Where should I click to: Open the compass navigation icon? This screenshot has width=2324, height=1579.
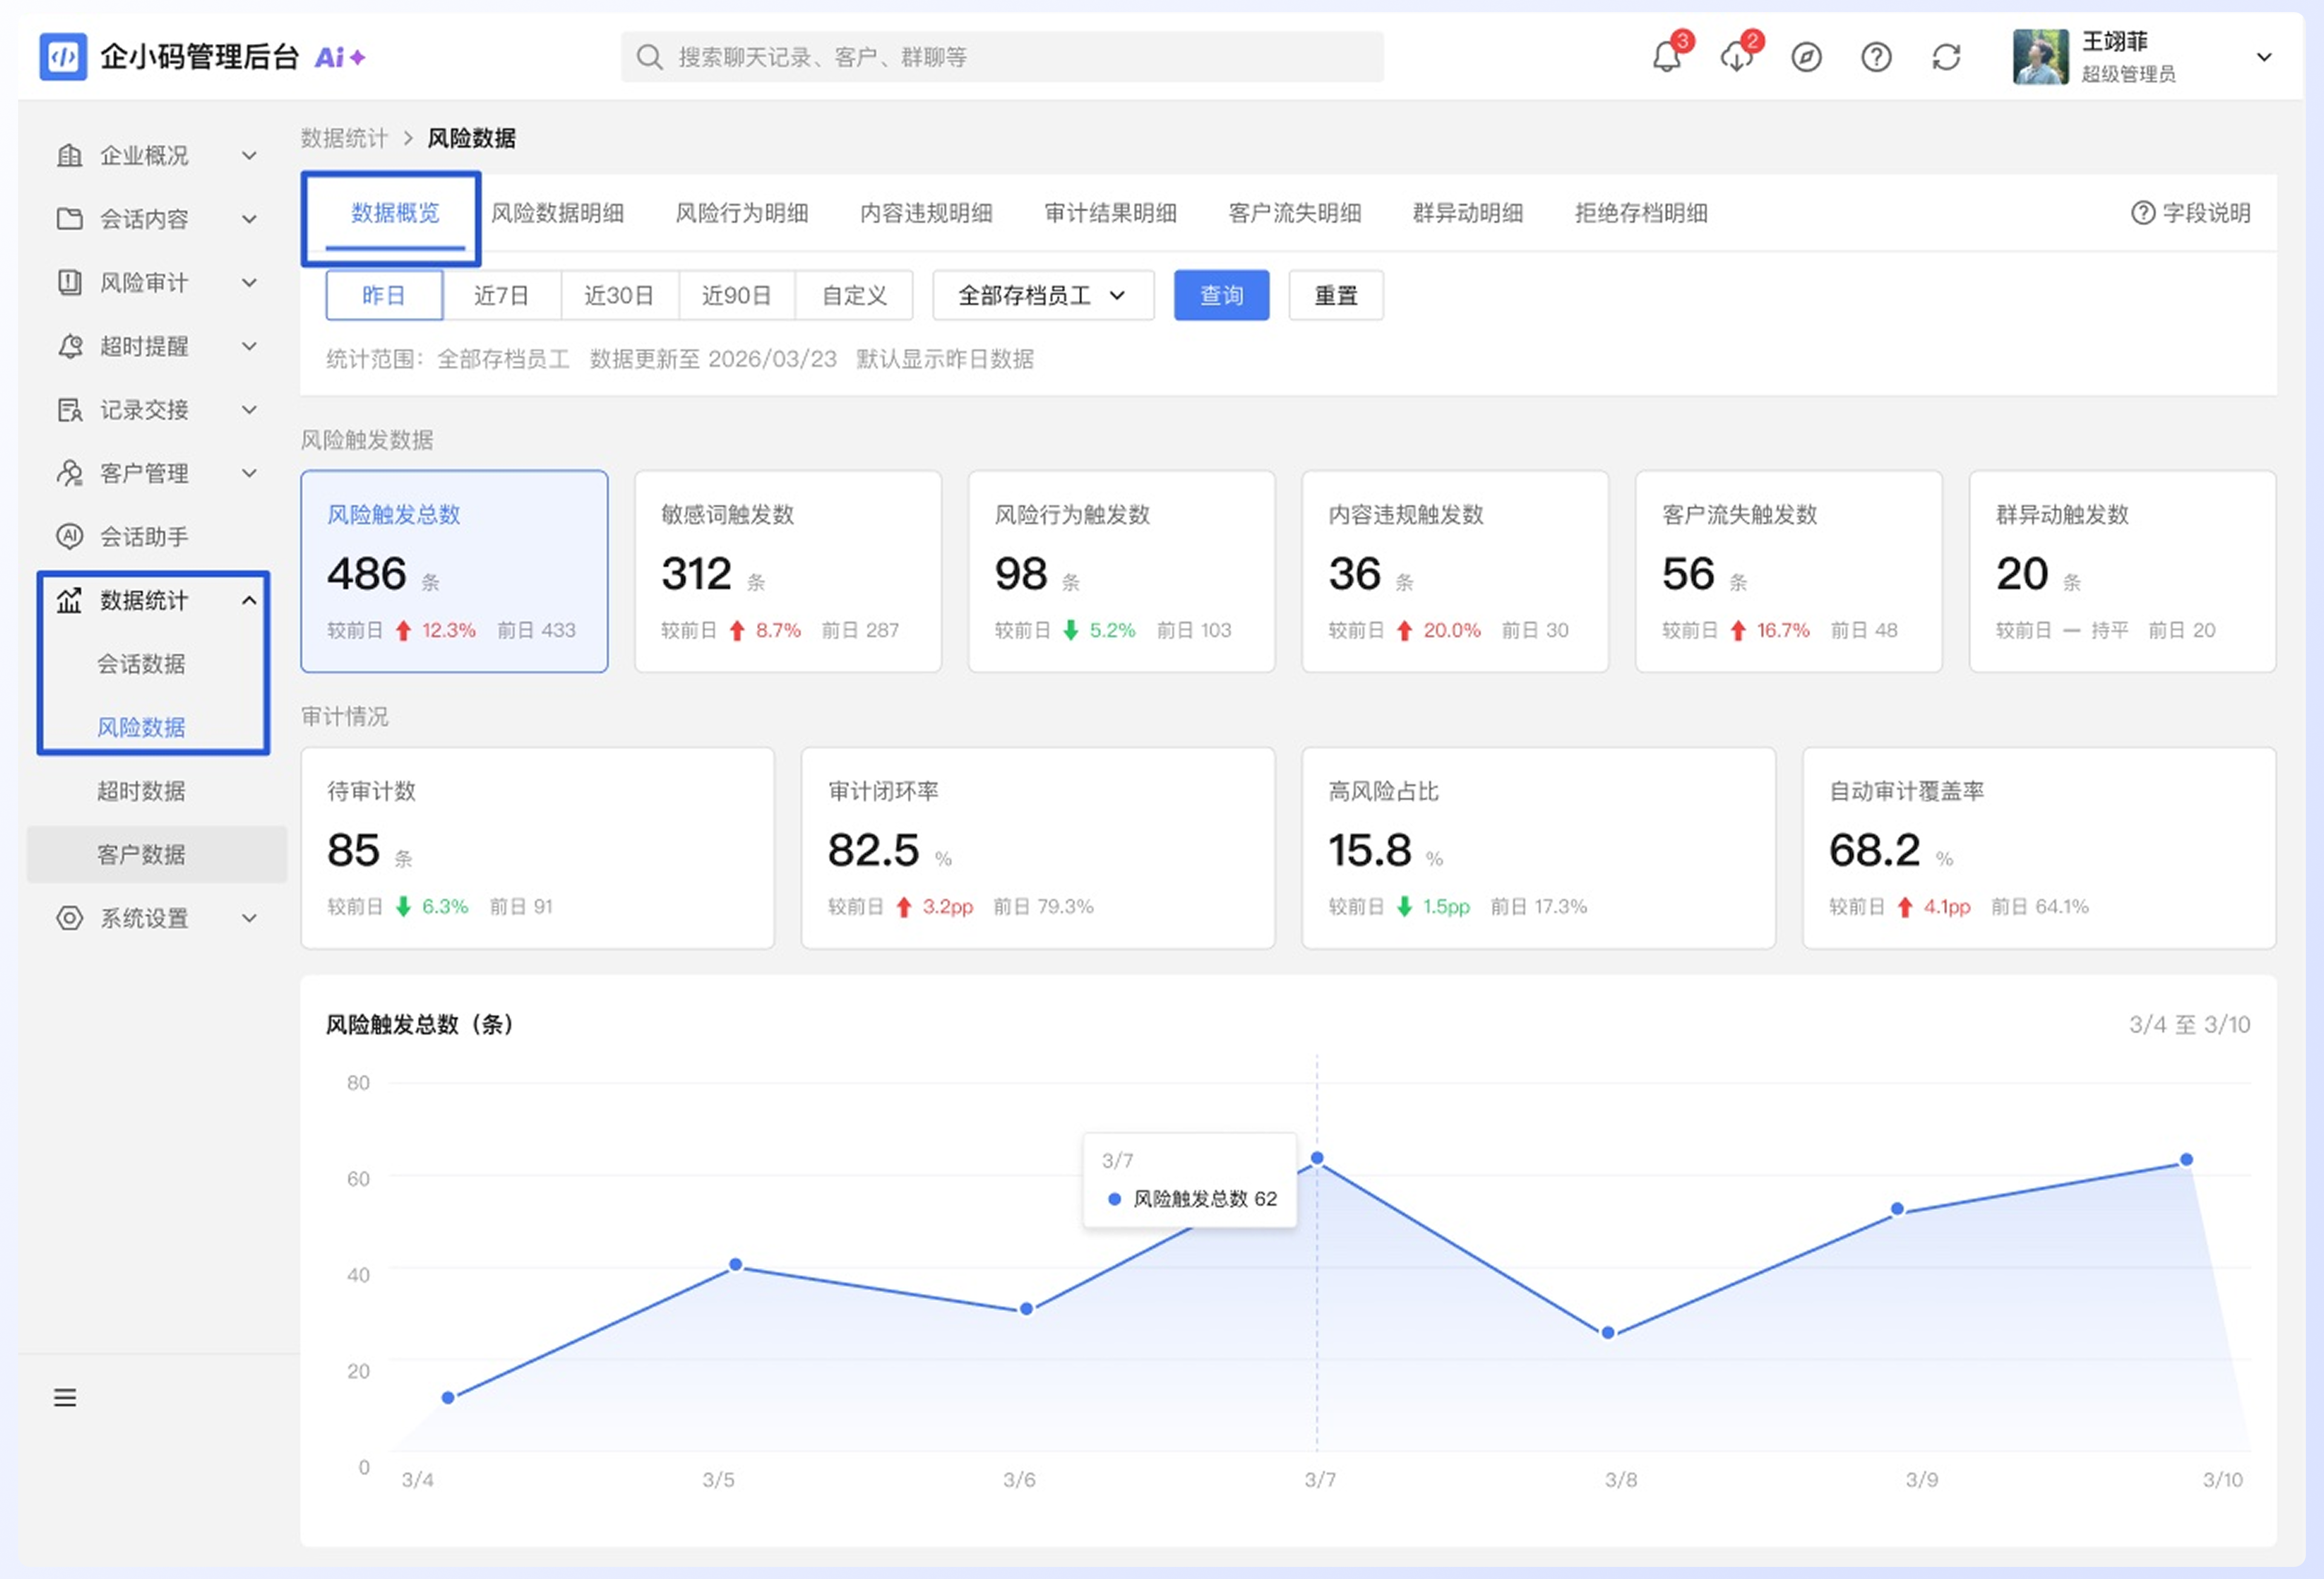[x=1806, y=57]
